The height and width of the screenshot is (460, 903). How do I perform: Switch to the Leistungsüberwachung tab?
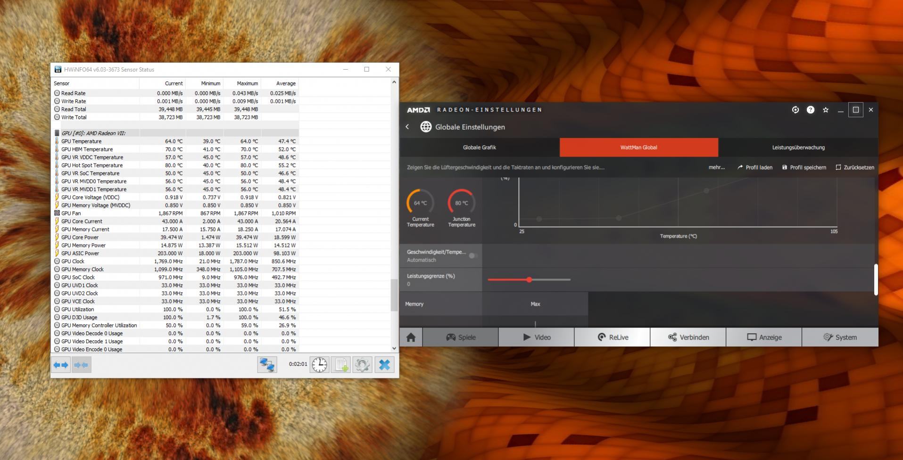798,148
